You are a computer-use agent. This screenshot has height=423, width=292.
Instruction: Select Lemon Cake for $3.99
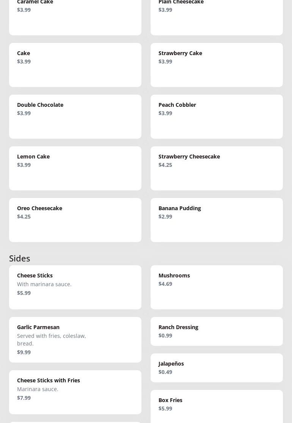75,168
